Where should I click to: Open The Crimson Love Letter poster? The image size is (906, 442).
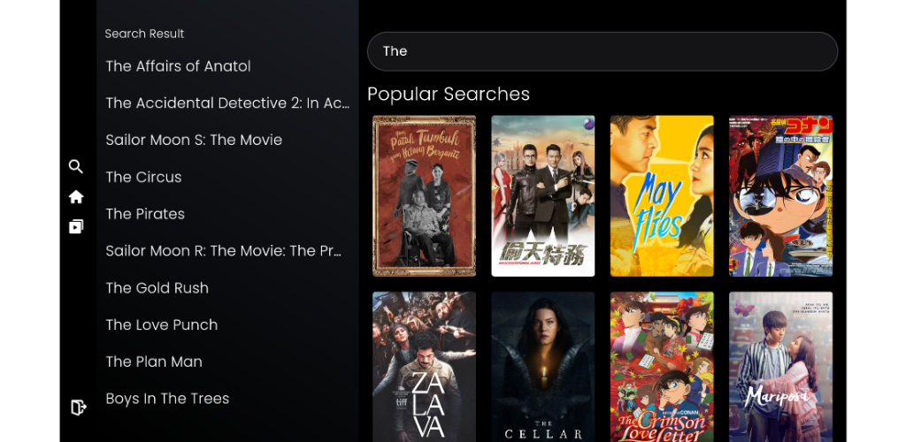pos(662,367)
